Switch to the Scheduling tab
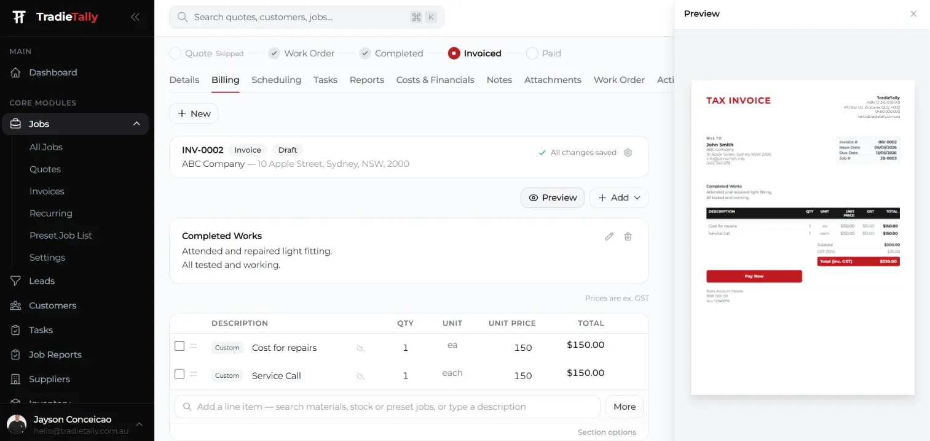Image resolution: width=930 pixels, height=441 pixels. click(x=277, y=80)
